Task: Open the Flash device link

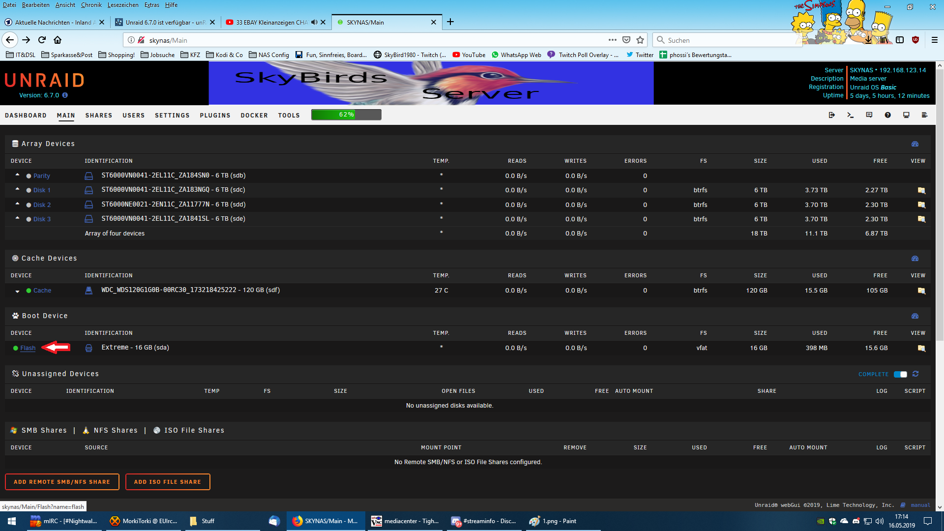Action: [x=28, y=348]
